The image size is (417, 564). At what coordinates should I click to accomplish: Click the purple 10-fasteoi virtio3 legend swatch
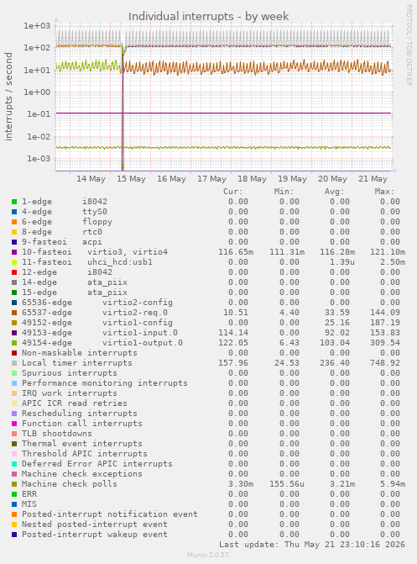click(x=14, y=252)
